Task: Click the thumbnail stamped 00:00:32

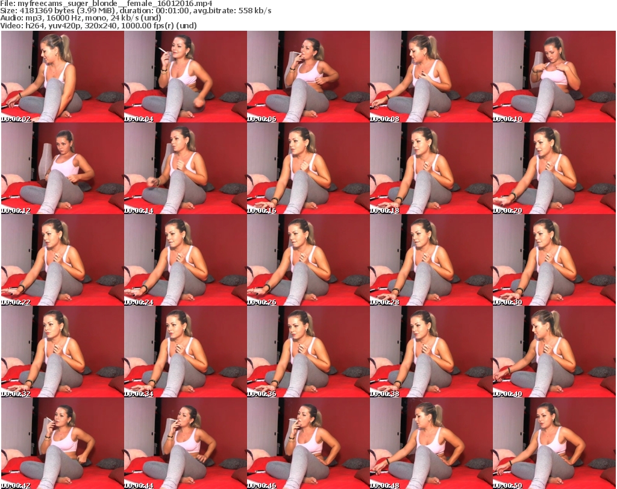Action: [63, 352]
